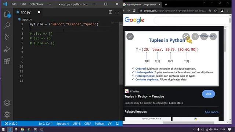Image resolution: width=235 pixels, height=132 pixels.
Task: Open the first related image thumbnail
Action: pyautogui.click(x=148, y=119)
